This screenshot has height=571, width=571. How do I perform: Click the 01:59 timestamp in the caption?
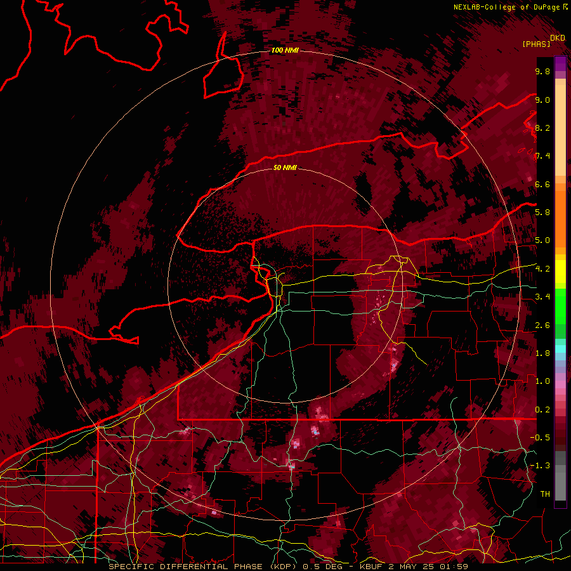tap(453, 567)
